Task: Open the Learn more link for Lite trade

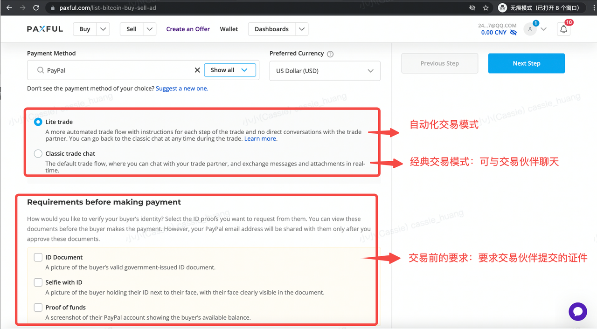Action: point(261,138)
